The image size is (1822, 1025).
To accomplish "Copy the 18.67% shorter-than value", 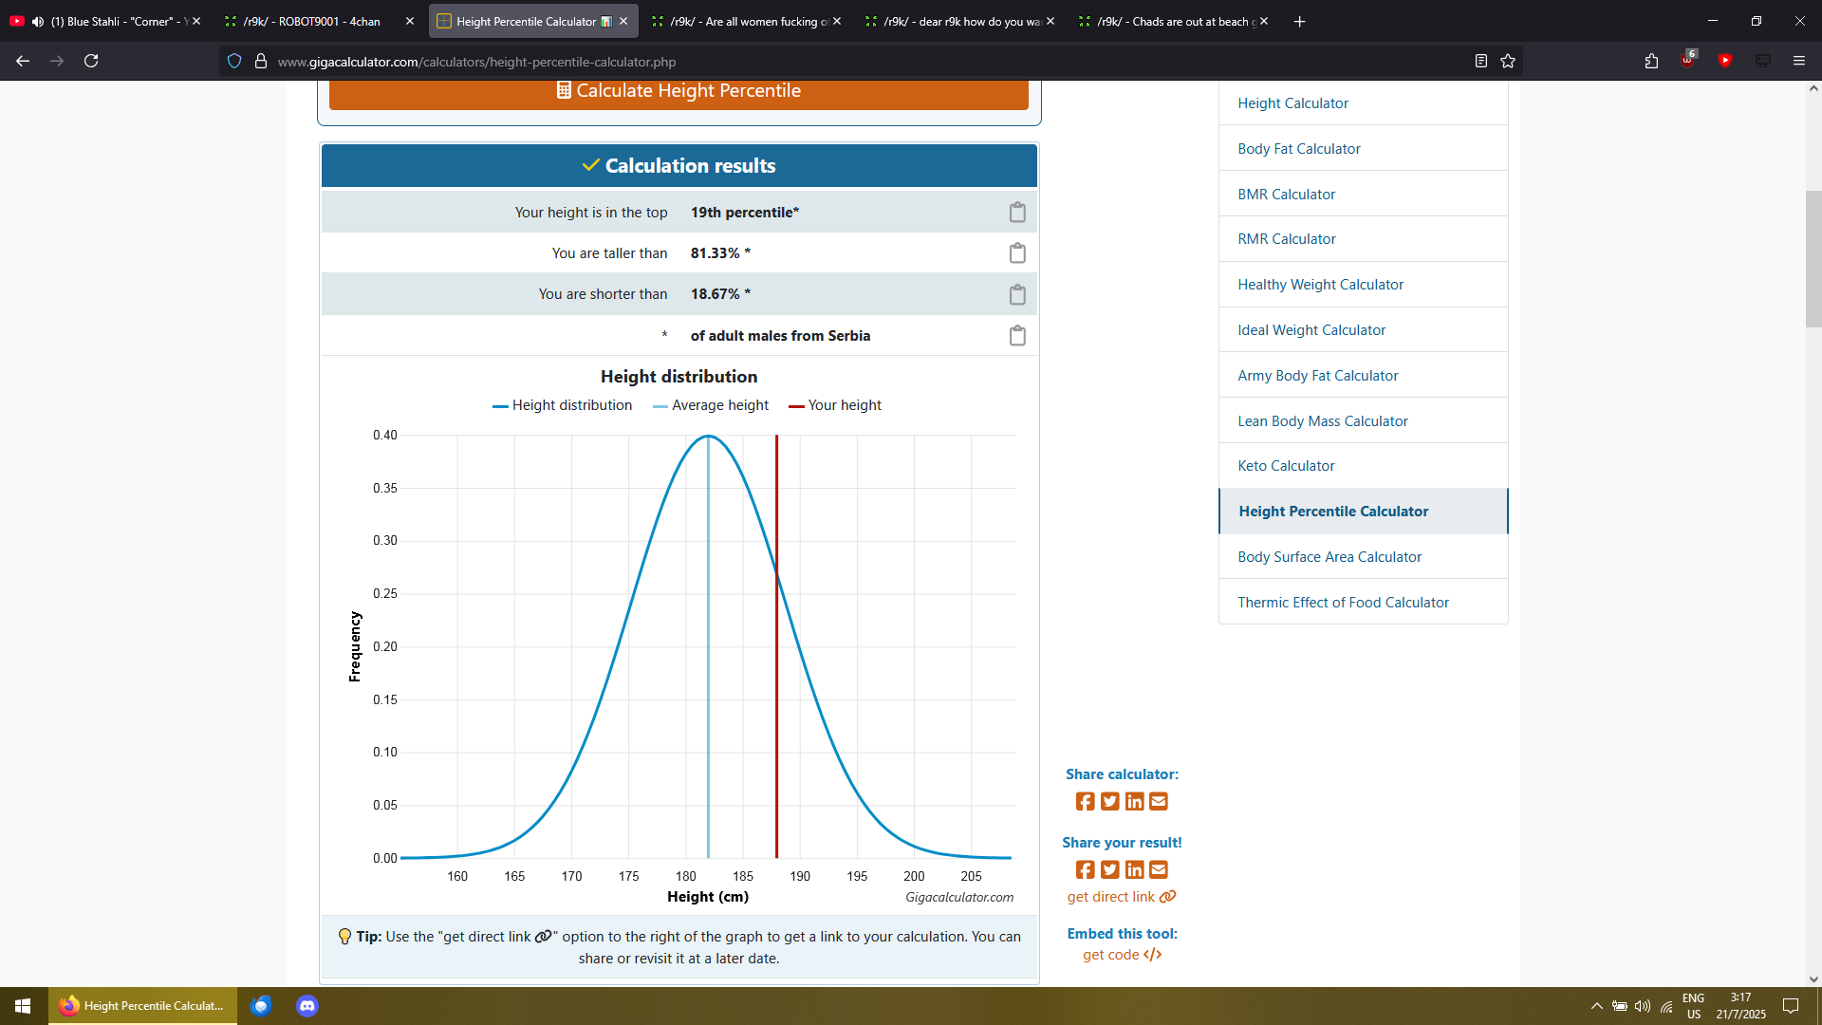I will (x=1017, y=295).
